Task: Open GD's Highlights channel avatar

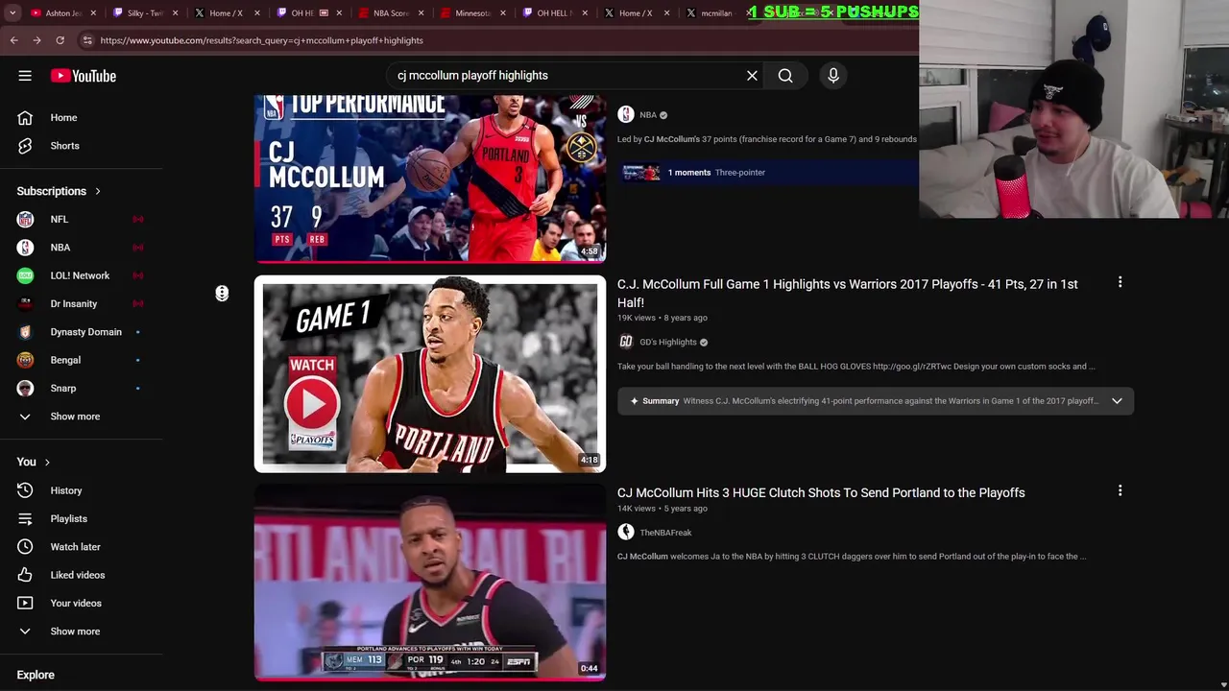Action: click(x=626, y=342)
